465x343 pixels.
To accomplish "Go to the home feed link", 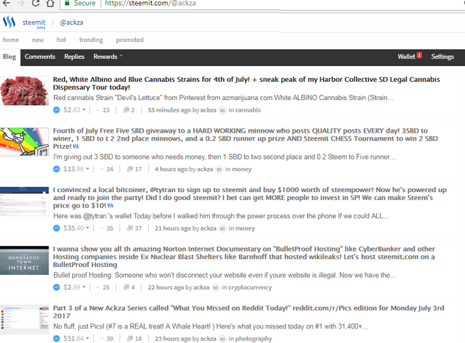I will pos(11,40).
